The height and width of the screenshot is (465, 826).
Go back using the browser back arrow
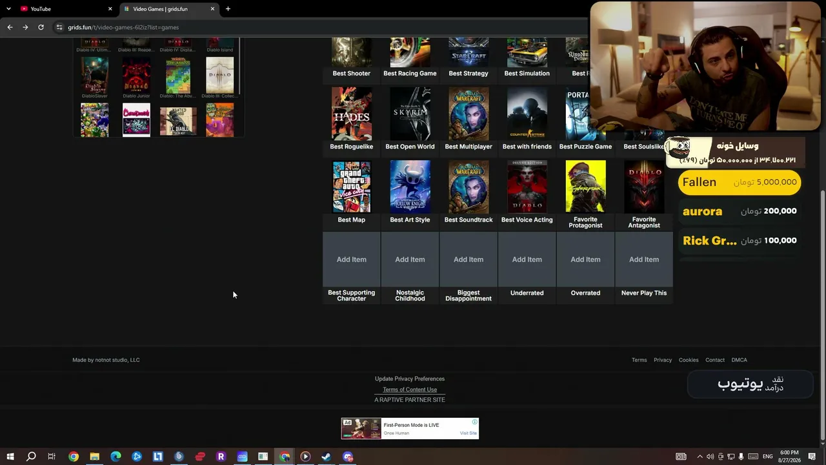pyautogui.click(x=10, y=27)
